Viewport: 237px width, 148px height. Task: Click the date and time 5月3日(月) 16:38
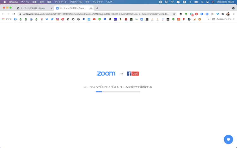225,2
